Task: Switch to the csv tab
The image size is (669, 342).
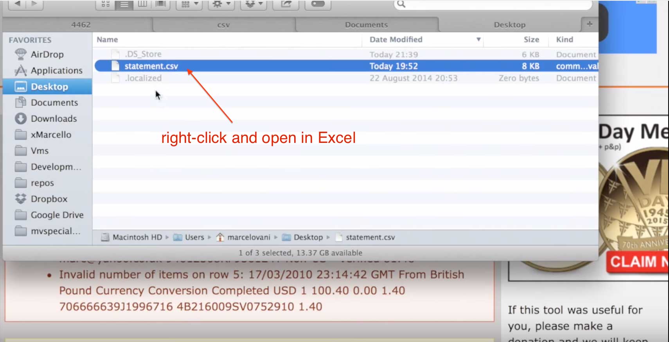Action: point(223,25)
